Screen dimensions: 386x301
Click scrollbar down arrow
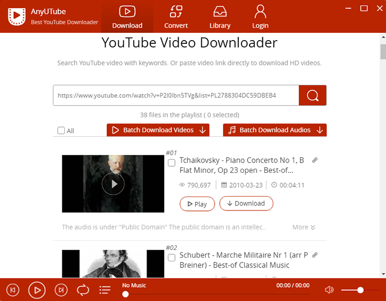coord(383,274)
